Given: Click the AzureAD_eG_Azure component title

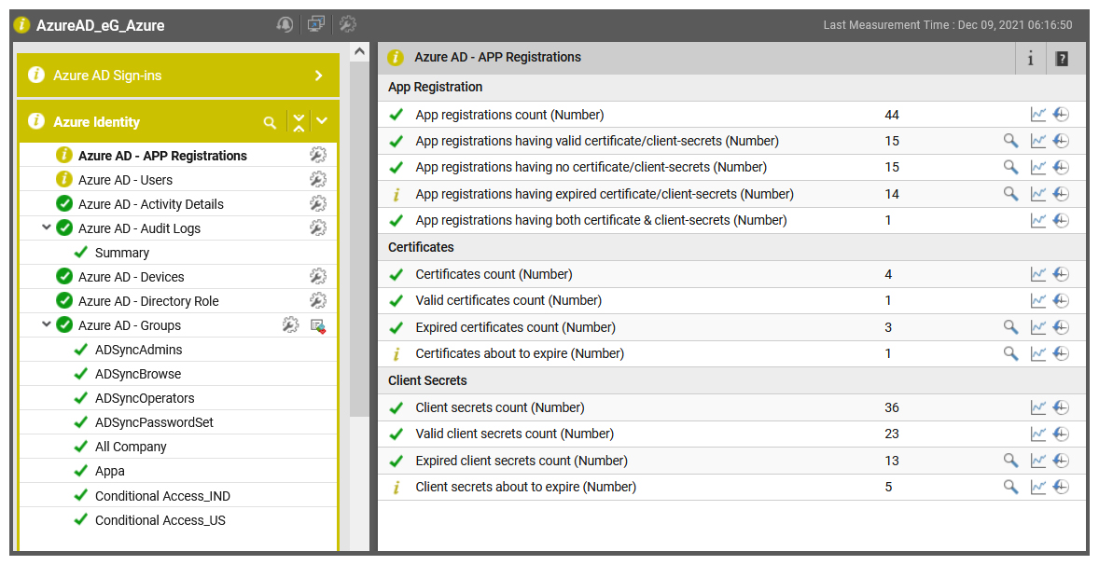Looking at the screenshot, I should click(100, 26).
